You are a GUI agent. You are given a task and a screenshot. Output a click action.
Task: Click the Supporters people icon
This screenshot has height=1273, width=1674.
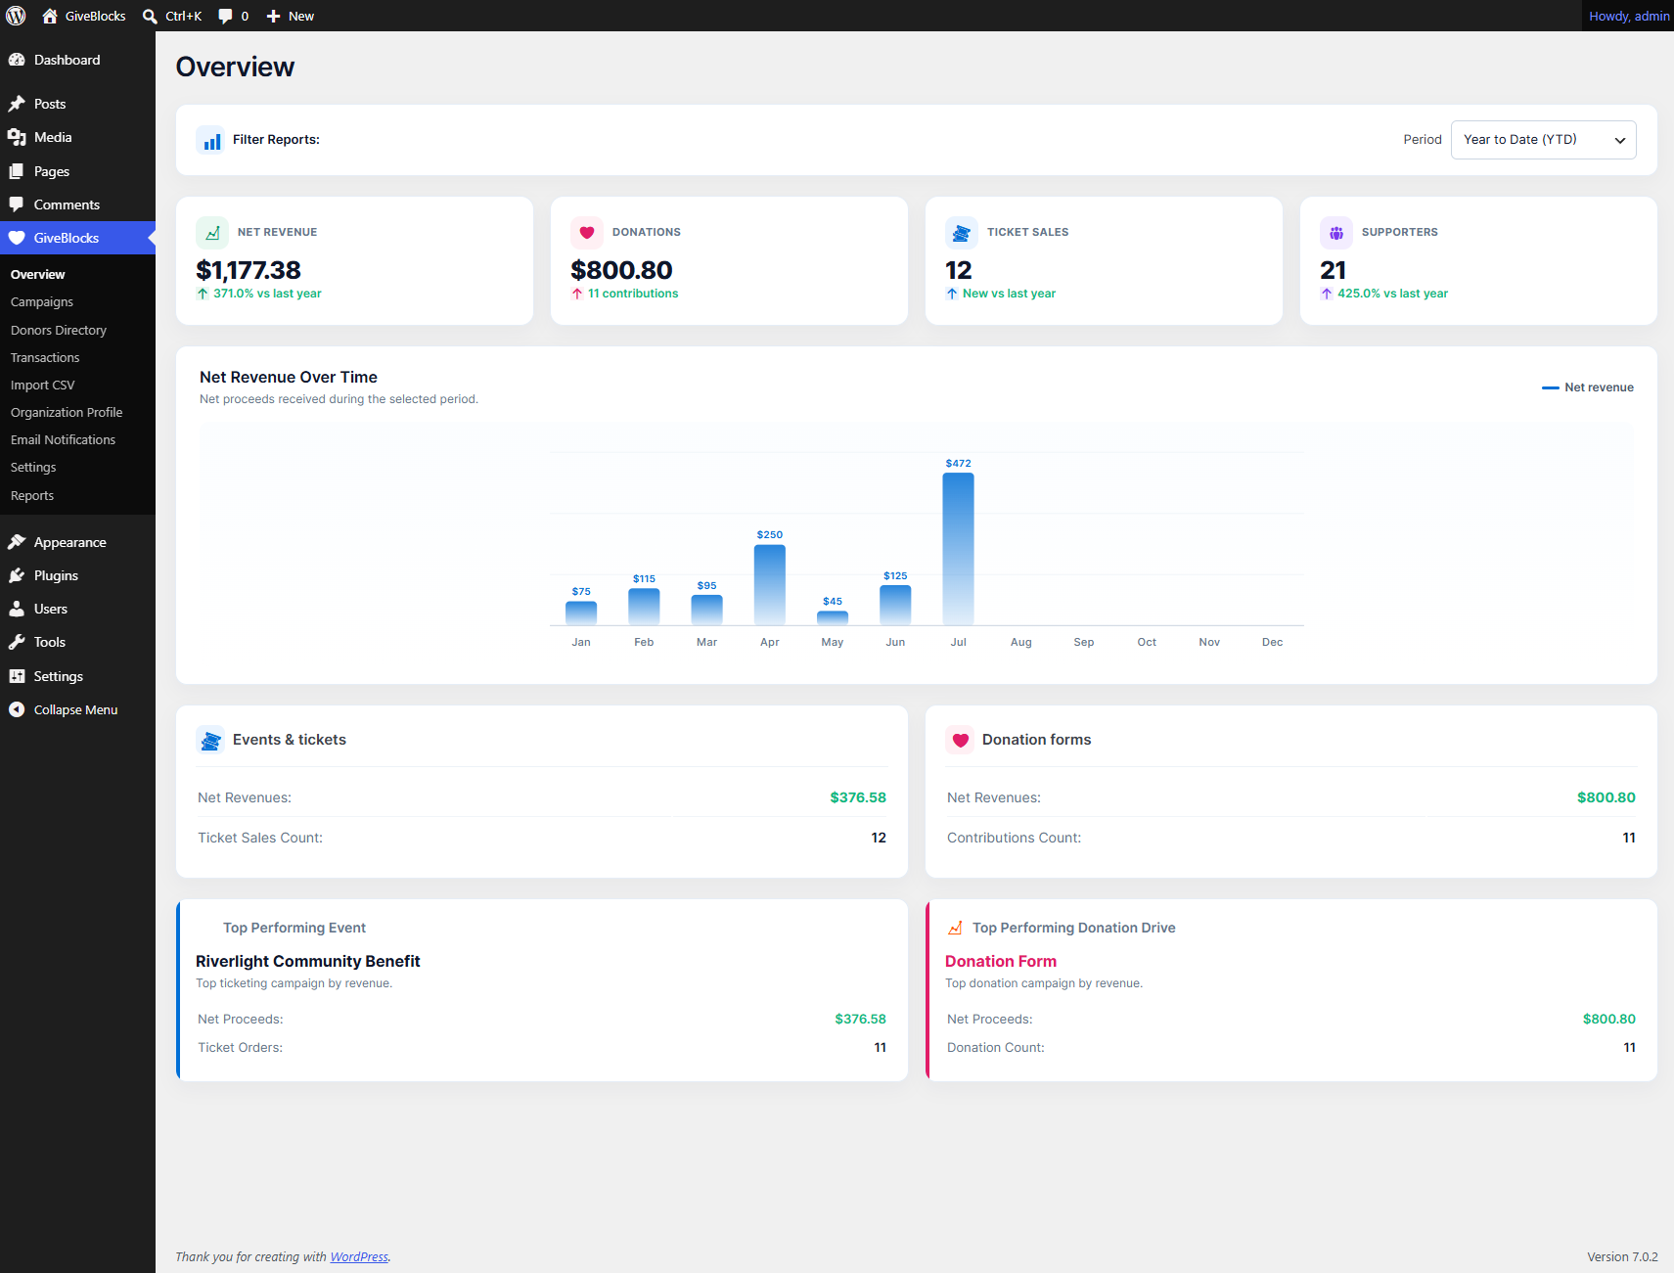point(1336,233)
